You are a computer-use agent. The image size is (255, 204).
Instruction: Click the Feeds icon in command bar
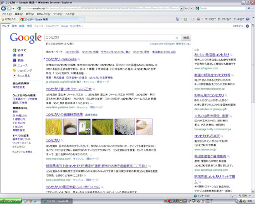(x=185, y=19)
